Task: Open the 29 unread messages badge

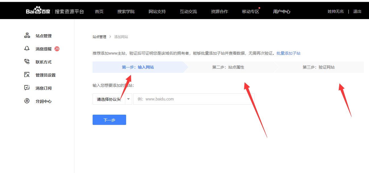Action: click(57, 49)
